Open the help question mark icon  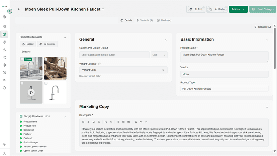coord(4,73)
